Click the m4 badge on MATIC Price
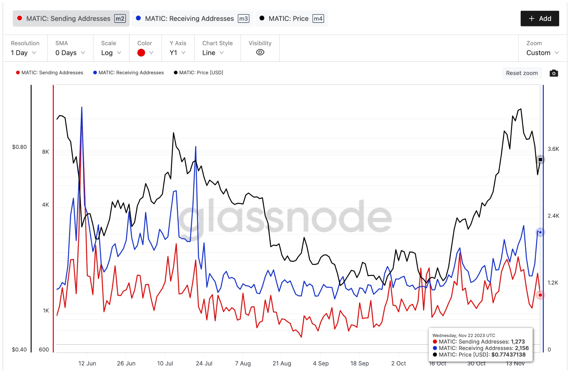The height and width of the screenshot is (374, 569). [x=318, y=18]
